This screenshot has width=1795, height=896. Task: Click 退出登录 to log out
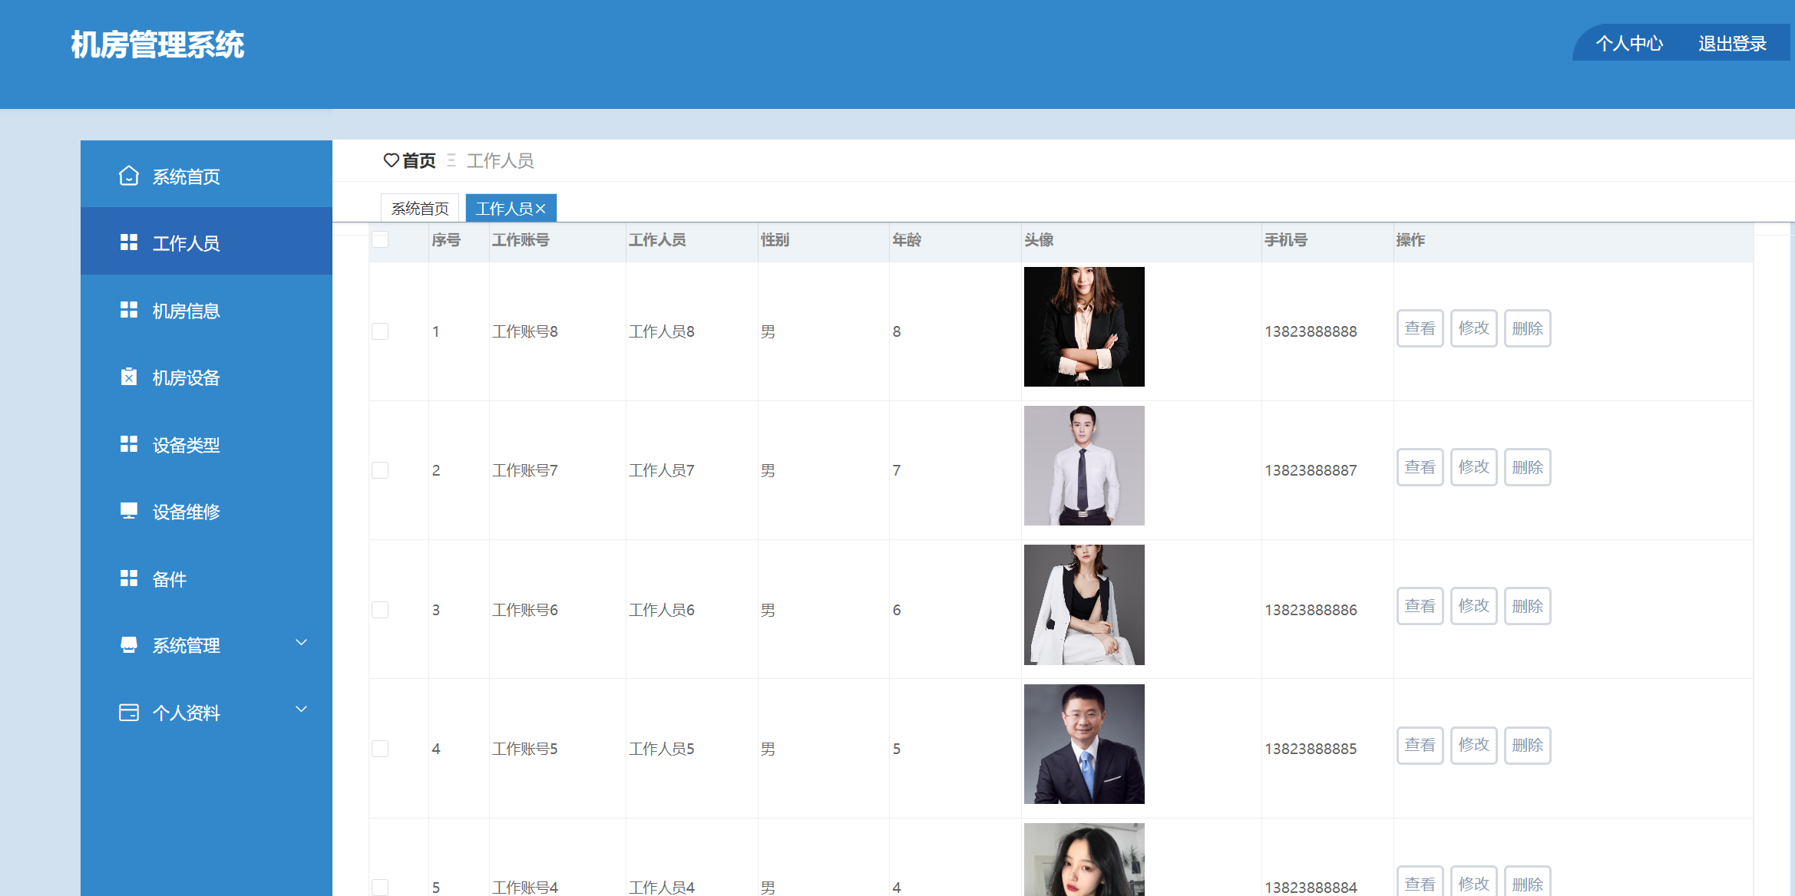[x=1732, y=44]
